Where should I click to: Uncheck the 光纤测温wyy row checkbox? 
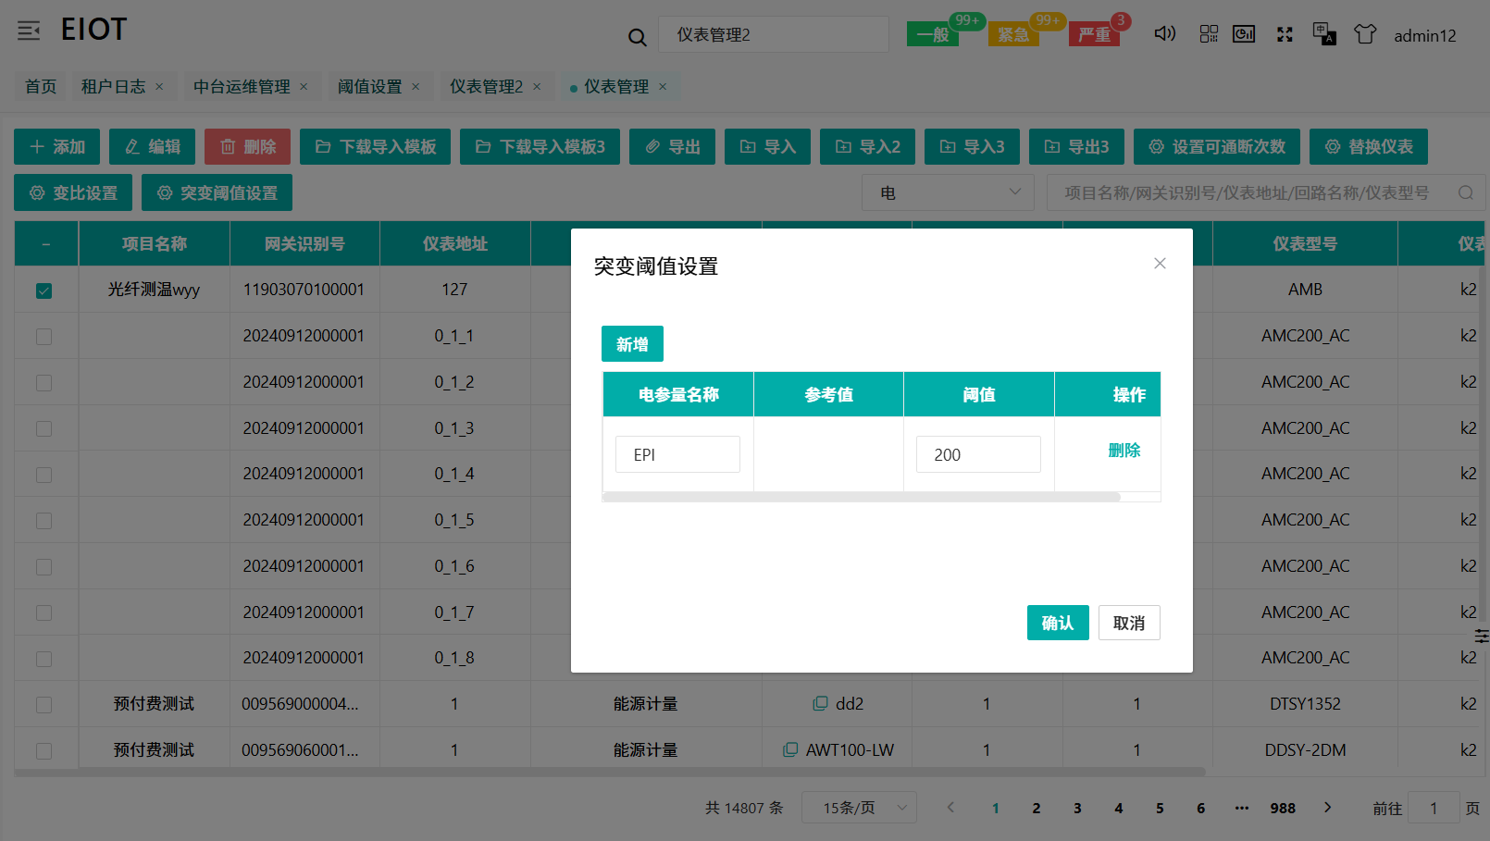point(43,291)
